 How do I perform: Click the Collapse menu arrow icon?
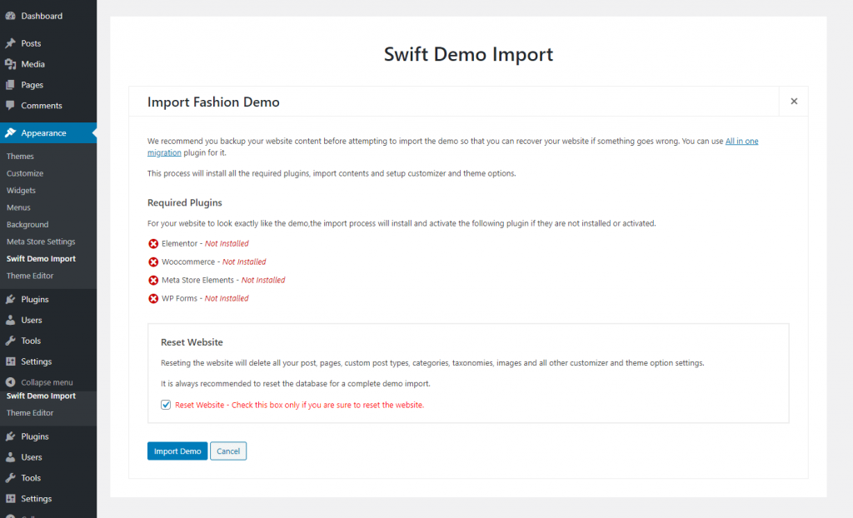coord(10,382)
